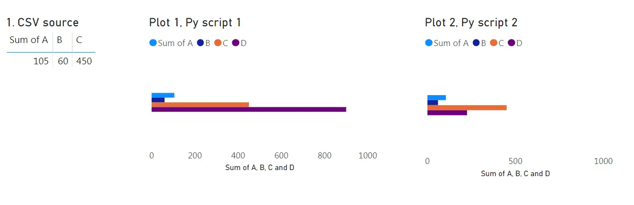The width and height of the screenshot is (634, 205).
Task: Click the C column header in the CSV table
Action: [79, 40]
